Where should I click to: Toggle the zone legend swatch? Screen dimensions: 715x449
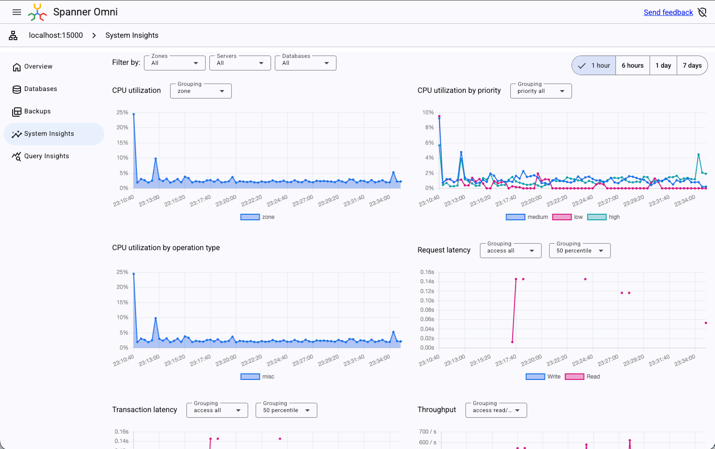click(x=250, y=217)
